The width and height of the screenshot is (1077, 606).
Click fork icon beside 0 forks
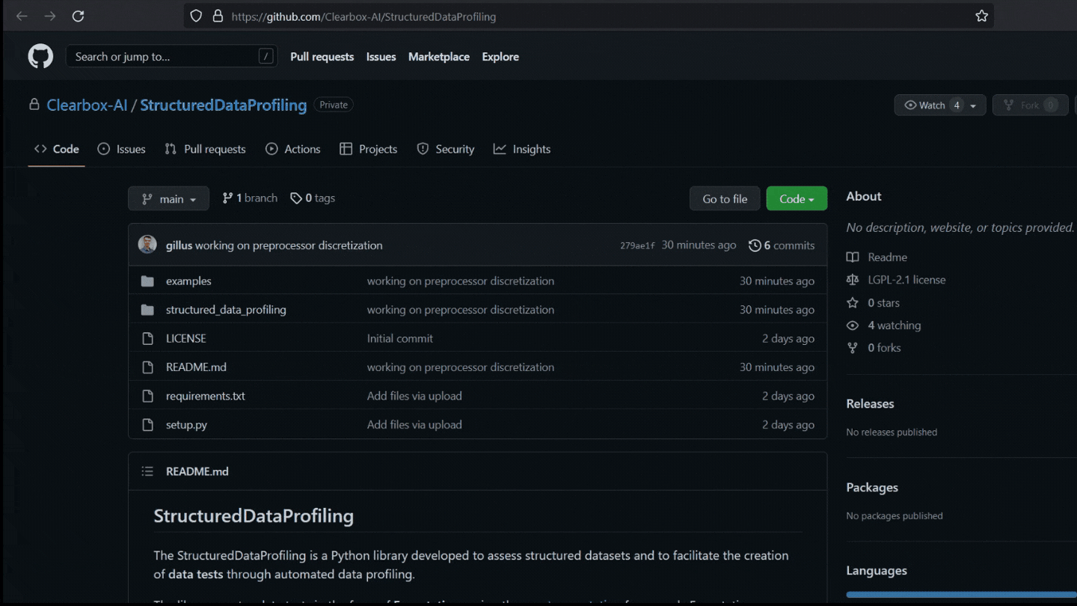pyautogui.click(x=853, y=348)
